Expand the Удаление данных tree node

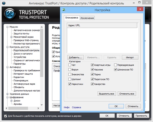pos(7,94)
